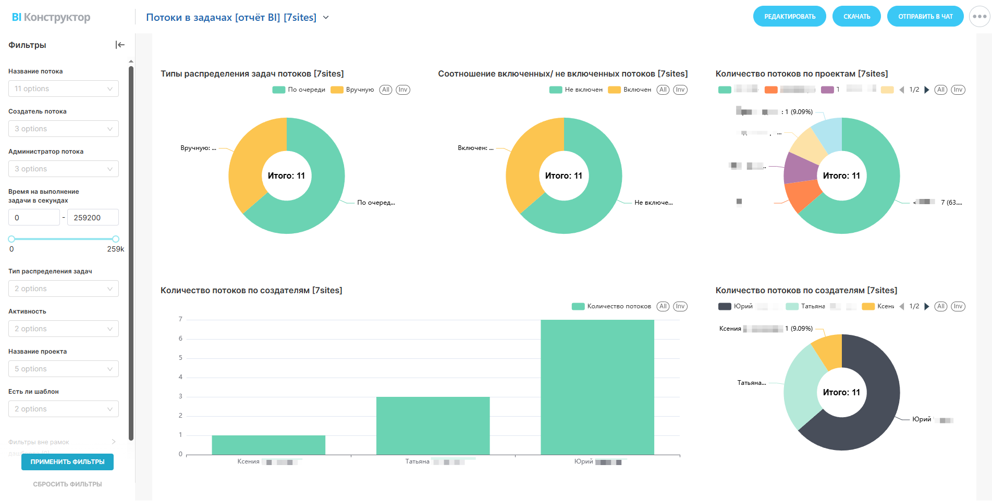Go to next legend page in projects chart

[927, 90]
